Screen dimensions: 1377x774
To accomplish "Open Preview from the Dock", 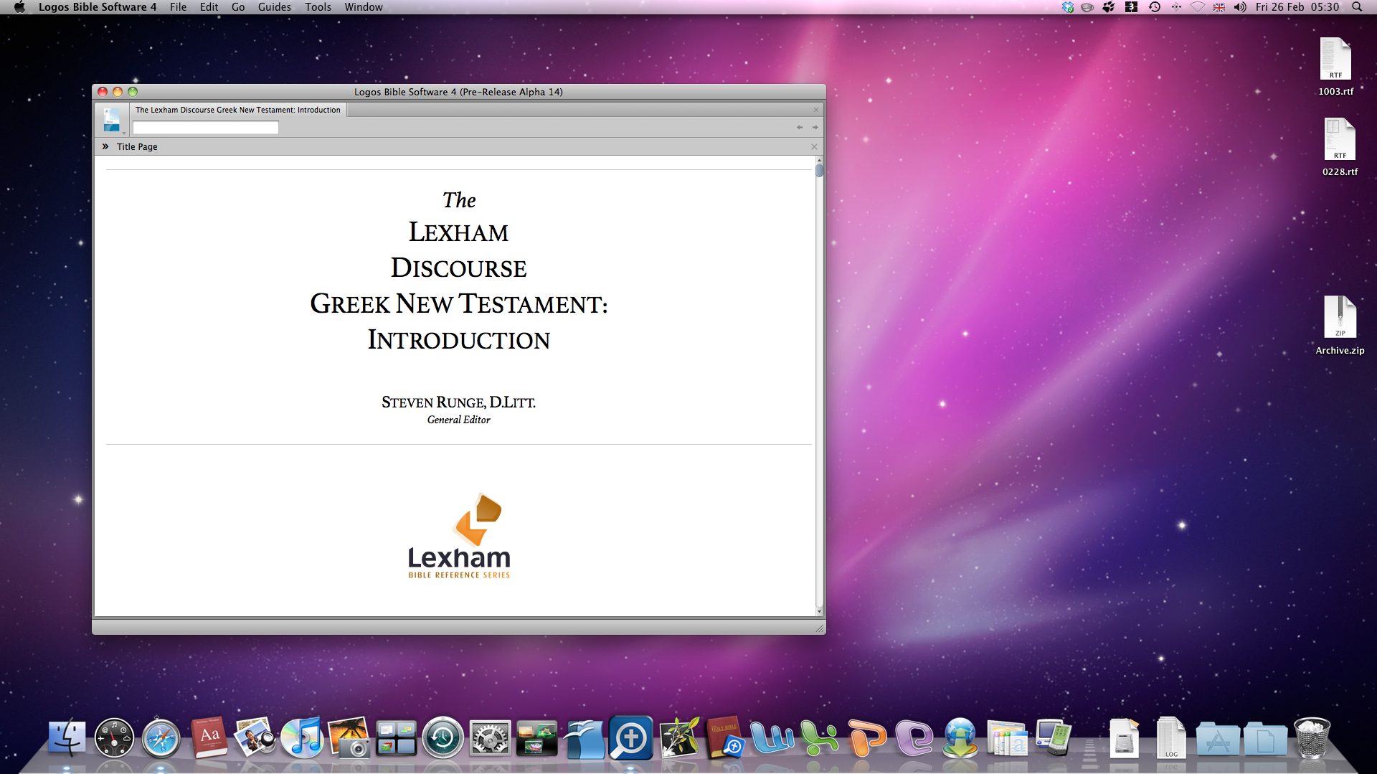I will [x=255, y=738].
